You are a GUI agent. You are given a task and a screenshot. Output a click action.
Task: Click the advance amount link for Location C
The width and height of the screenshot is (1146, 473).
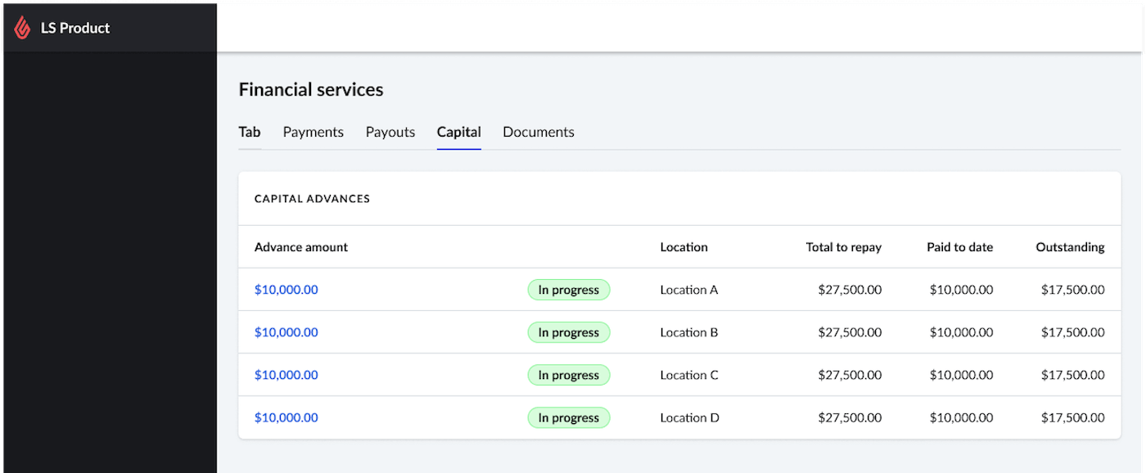point(286,375)
